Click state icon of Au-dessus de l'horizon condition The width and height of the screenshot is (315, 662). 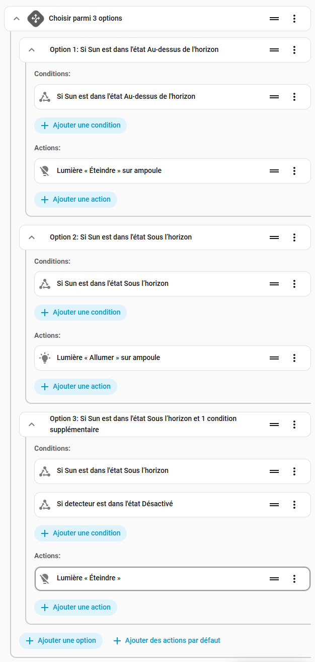[45, 97]
